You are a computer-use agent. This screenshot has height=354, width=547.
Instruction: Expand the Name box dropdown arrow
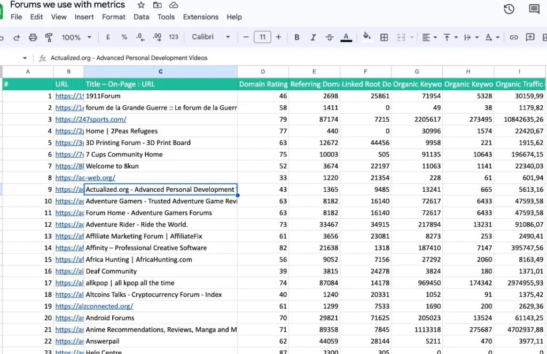click(25, 58)
